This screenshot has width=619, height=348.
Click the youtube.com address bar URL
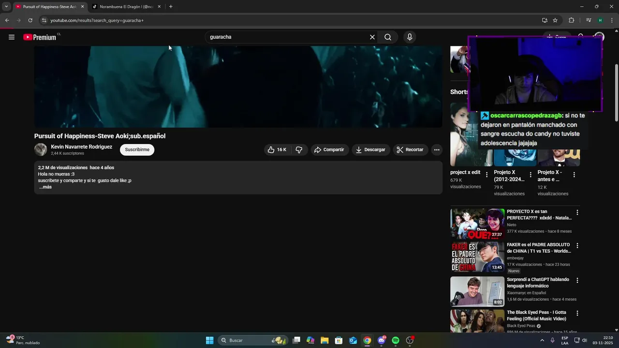(97, 20)
